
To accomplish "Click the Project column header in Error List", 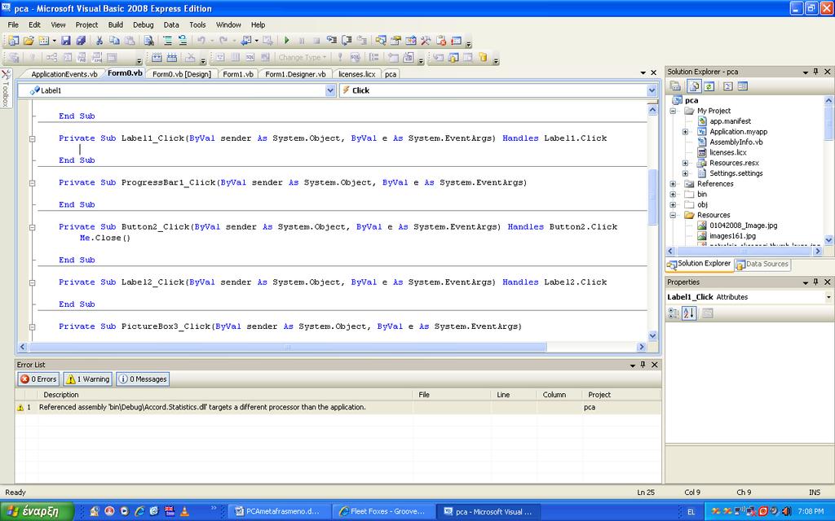I will pos(599,395).
